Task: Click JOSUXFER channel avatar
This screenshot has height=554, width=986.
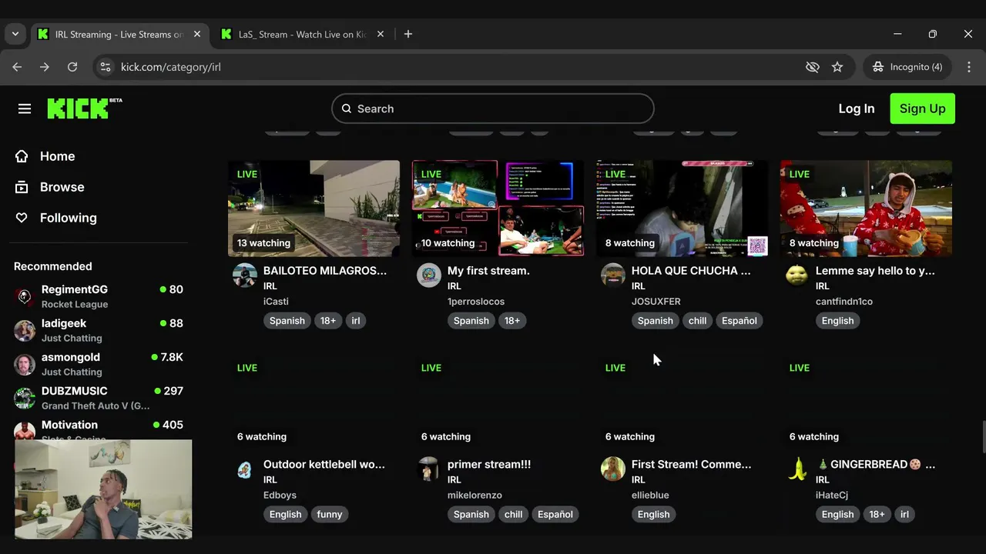Action: pyautogui.click(x=613, y=275)
